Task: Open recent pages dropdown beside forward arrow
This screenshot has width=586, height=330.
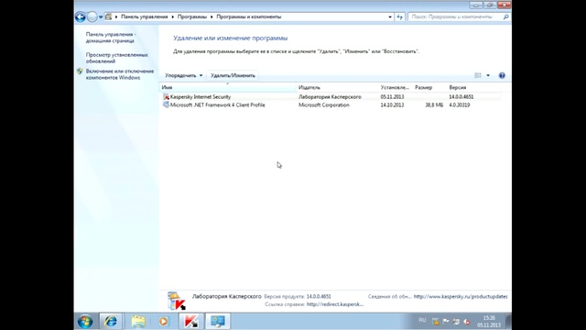Action: point(101,17)
